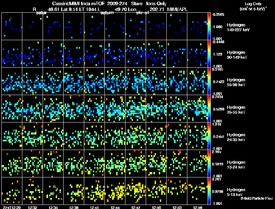Viewport: 275px width, 209px height.
Task: Click the Hydrogen 55-90 keV panel at 12:38
Action: (74, 81)
